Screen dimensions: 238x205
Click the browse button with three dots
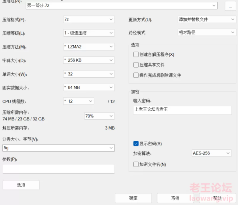[x=230, y=6]
